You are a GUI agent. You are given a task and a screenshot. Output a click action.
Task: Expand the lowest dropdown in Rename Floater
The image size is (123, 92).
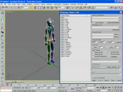click(x=120, y=75)
